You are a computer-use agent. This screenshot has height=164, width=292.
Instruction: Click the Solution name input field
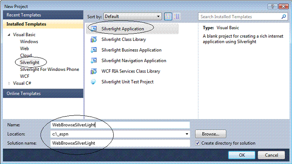coord(120,143)
